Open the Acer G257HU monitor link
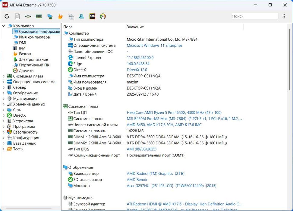 click(x=172, y=186)
